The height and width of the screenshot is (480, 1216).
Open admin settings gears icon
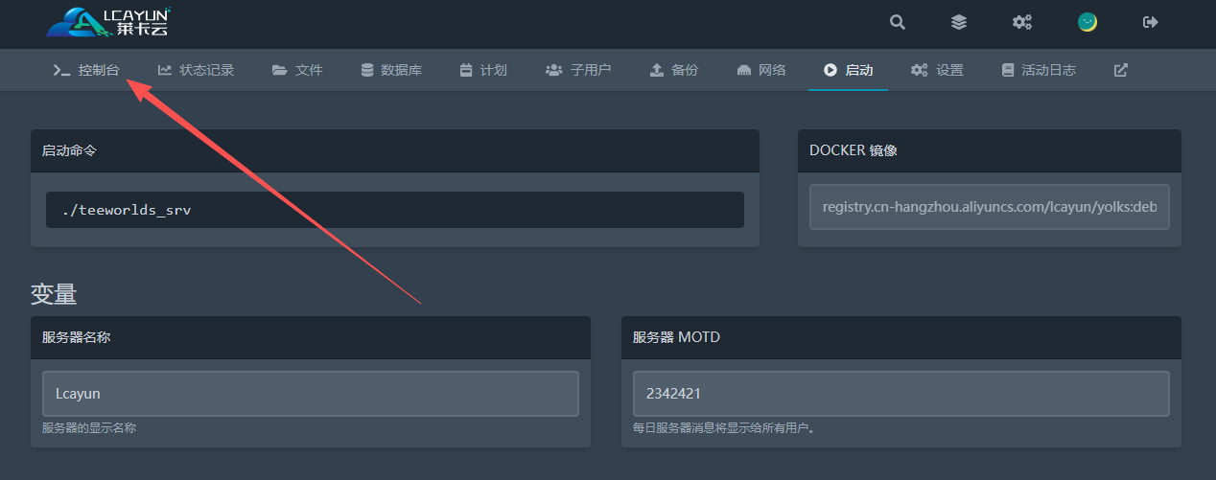[x=1022, y=22]
